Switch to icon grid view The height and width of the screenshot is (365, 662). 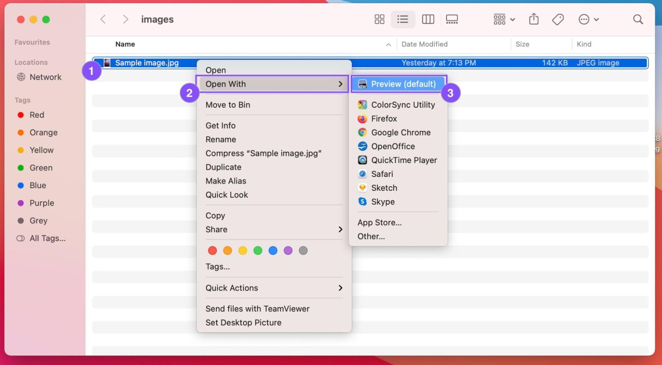(x=379, y=19)
